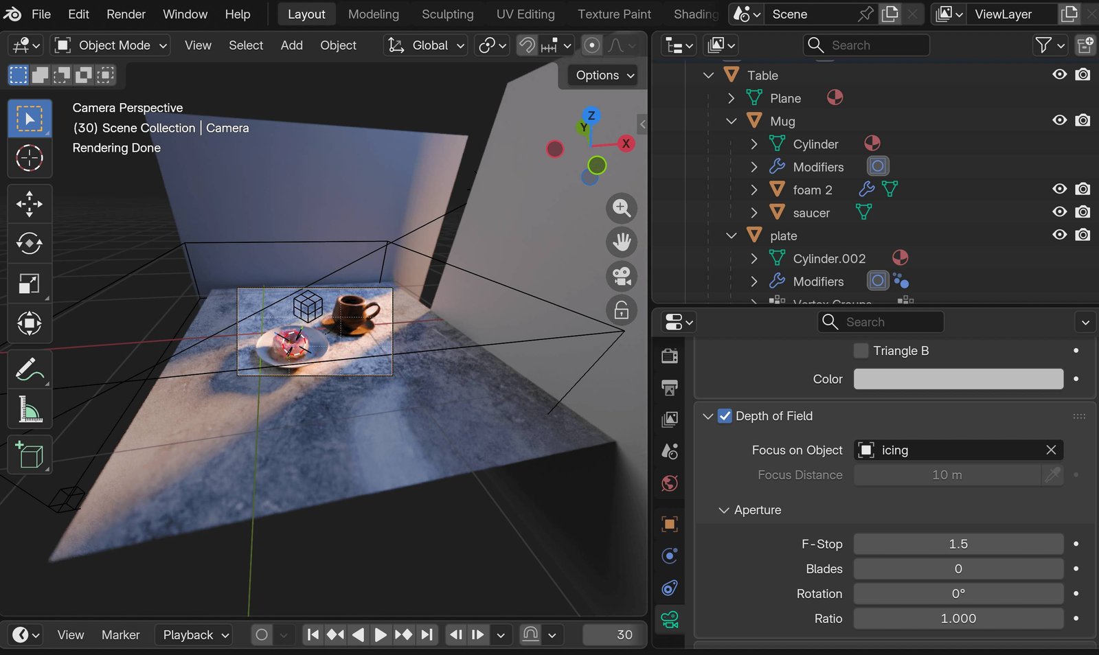Switch to the Modeling workspace tab
This screenshot has width=1099, height=655.
373,14
